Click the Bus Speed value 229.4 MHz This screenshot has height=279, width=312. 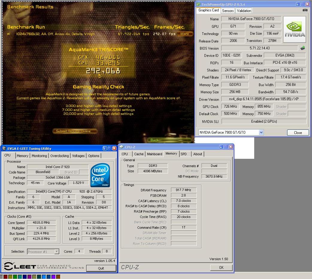(x=41, y=233)
